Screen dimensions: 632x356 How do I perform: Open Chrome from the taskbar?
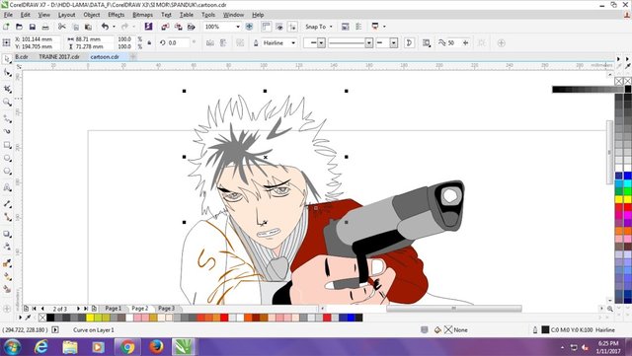click(127, 347)
